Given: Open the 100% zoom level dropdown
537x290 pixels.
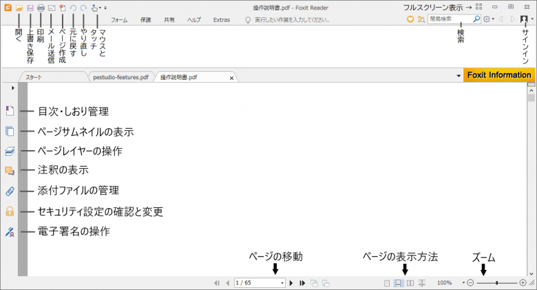Looking at the screenshot, I should coord(463,283).
